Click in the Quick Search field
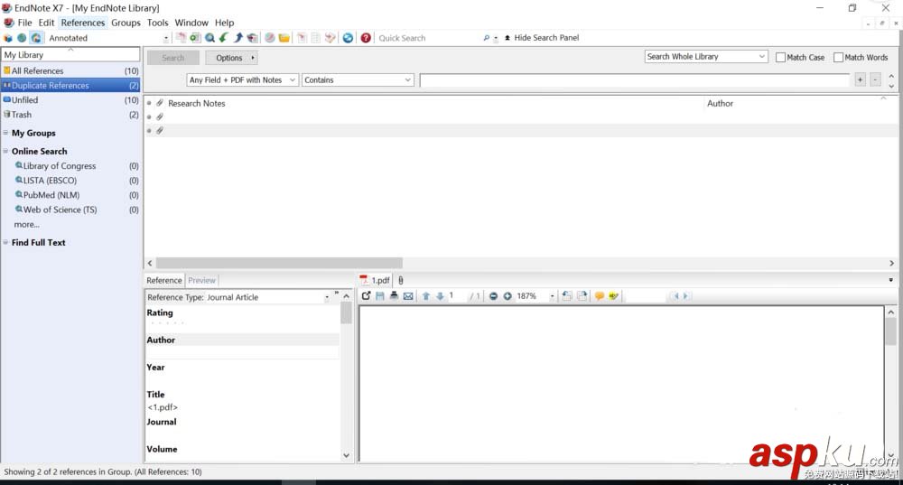Screen dimensions: 903x485 point(428,38)
